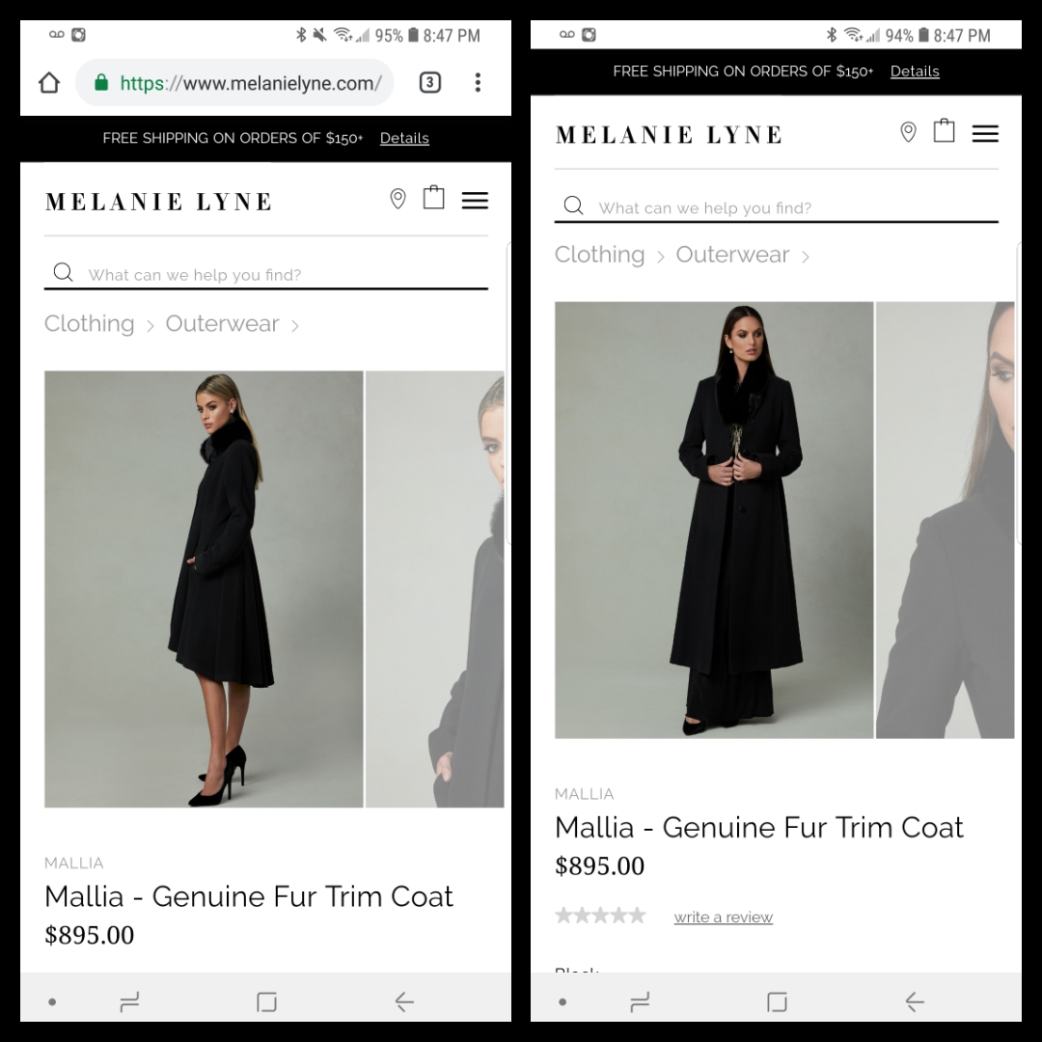This screenshot has height=1042, width=1042.
Task: Click the Details link in right banner
Action: tap(915, 71)
